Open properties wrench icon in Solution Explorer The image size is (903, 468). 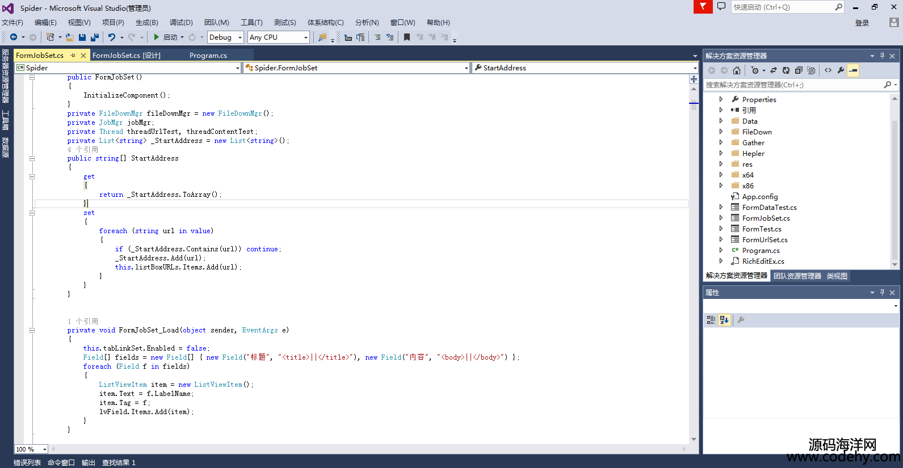coord(841,70)
